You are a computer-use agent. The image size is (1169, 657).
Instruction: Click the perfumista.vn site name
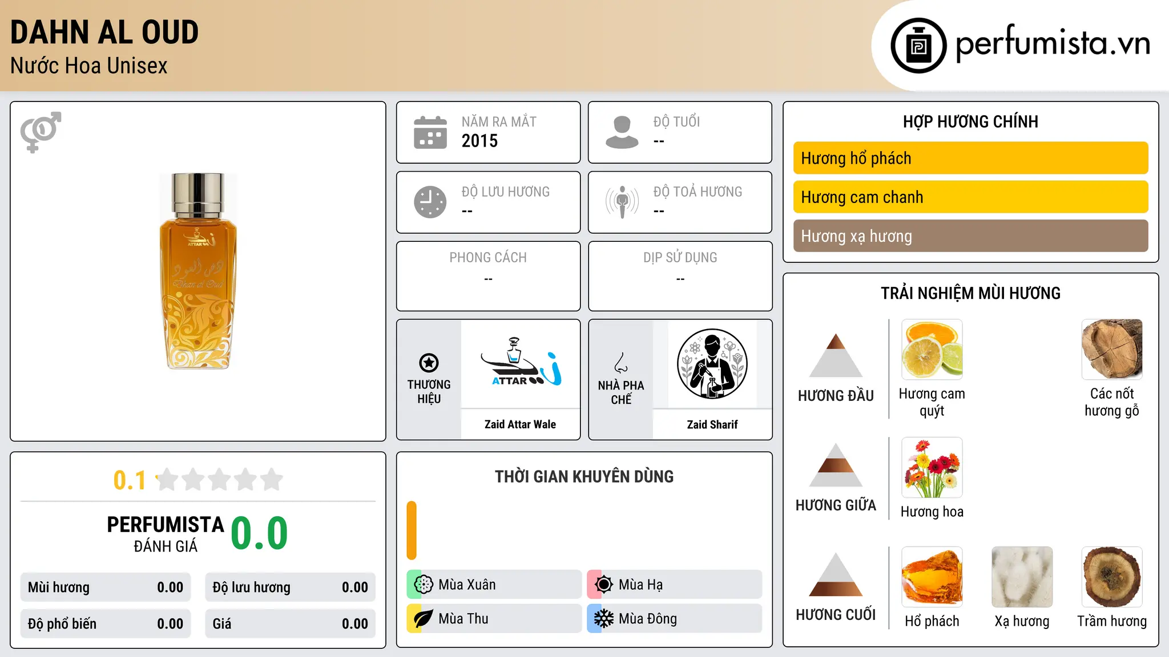coord(1053,43)
